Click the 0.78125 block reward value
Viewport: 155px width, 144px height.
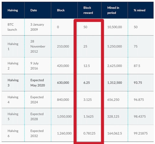[89, 133]
